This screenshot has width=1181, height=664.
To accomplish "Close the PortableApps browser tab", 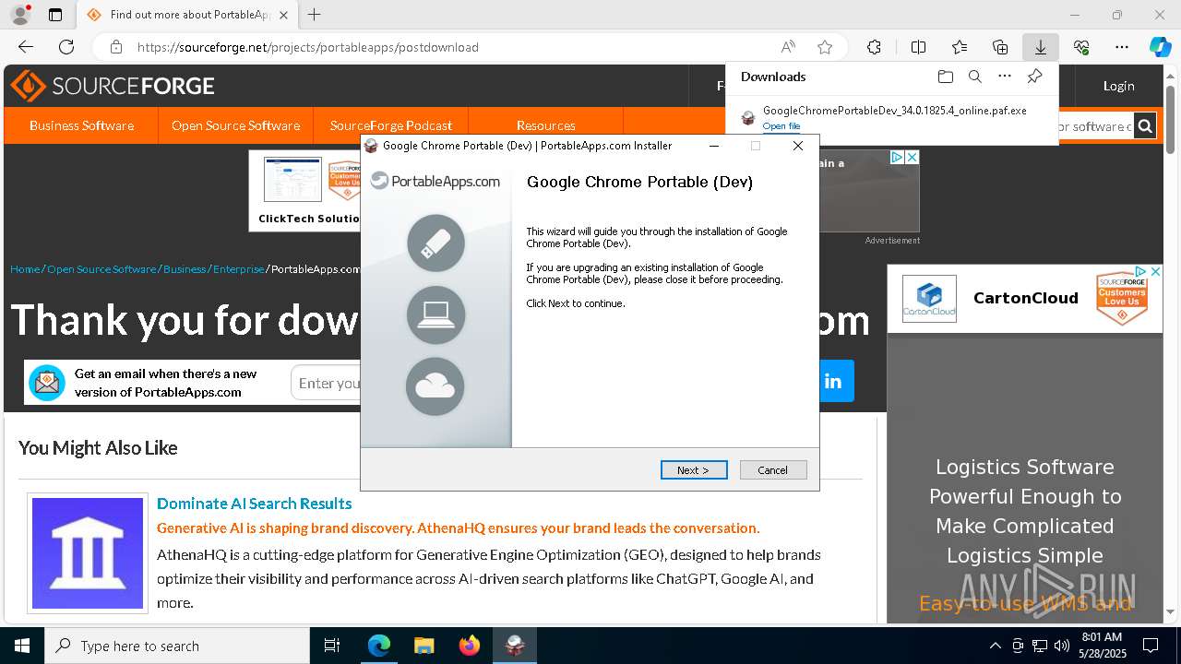I will [x=283, y=15].
